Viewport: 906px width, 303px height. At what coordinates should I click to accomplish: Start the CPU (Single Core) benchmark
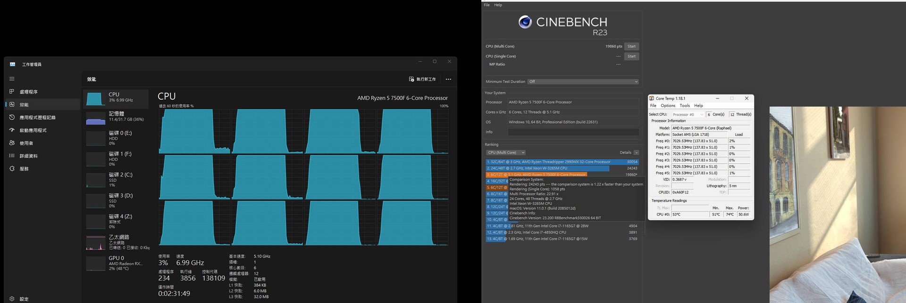click(x=631, y=56)
